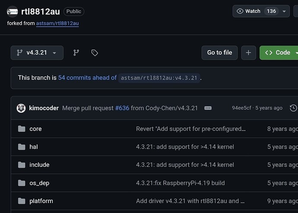Open the branches list icon
The image size is (298, 213).
click(x=76, y=53)
